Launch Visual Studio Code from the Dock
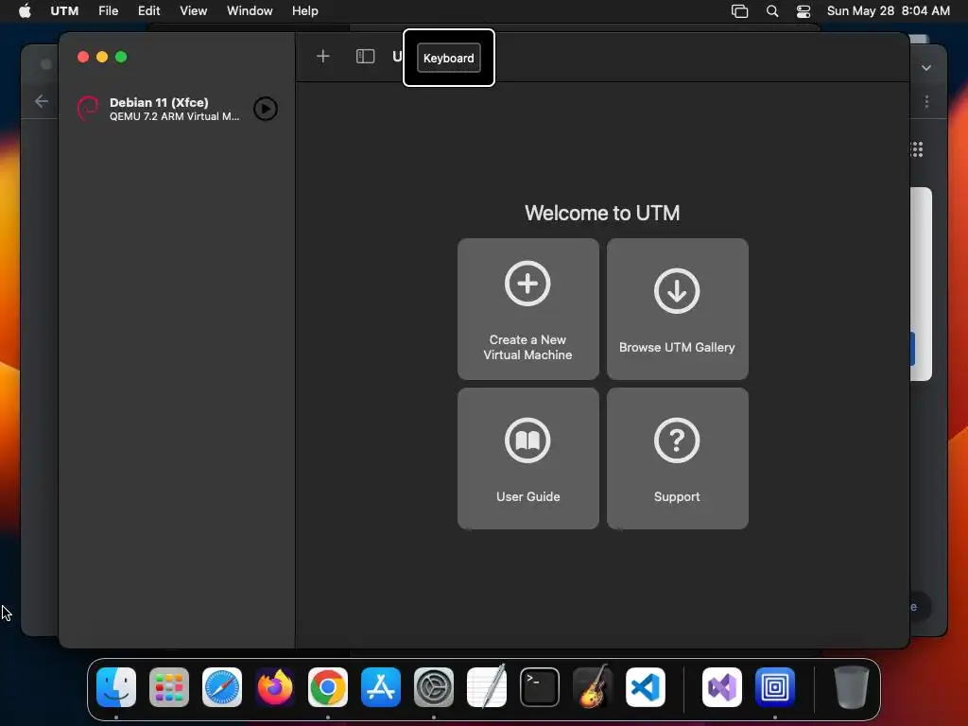The image size is (968, 726). (x=645, y=686)
